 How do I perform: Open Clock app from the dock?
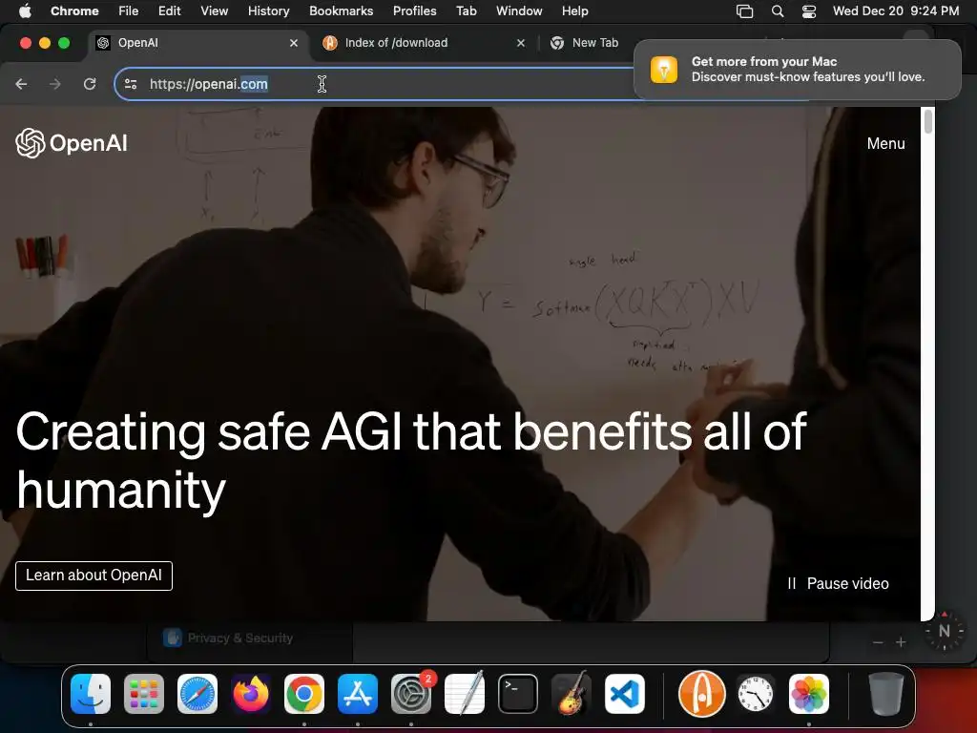pos(756,694)
